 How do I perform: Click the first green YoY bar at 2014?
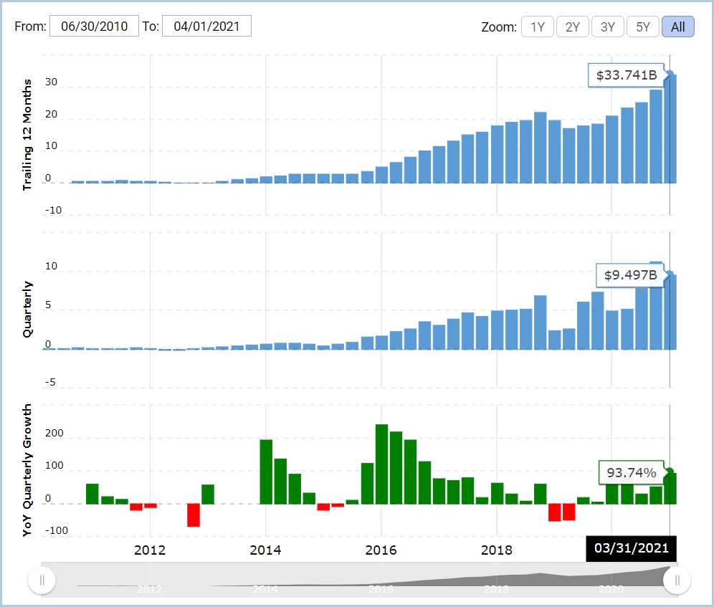coord(266,471)
